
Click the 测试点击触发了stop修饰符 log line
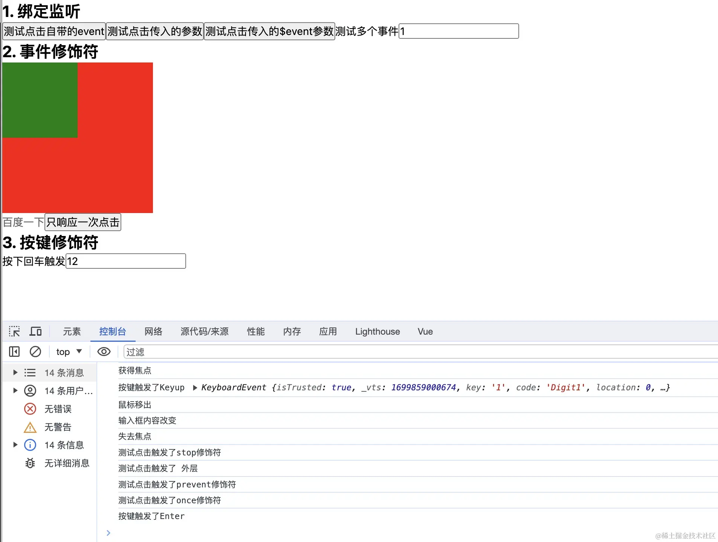(x=170, y=453)
